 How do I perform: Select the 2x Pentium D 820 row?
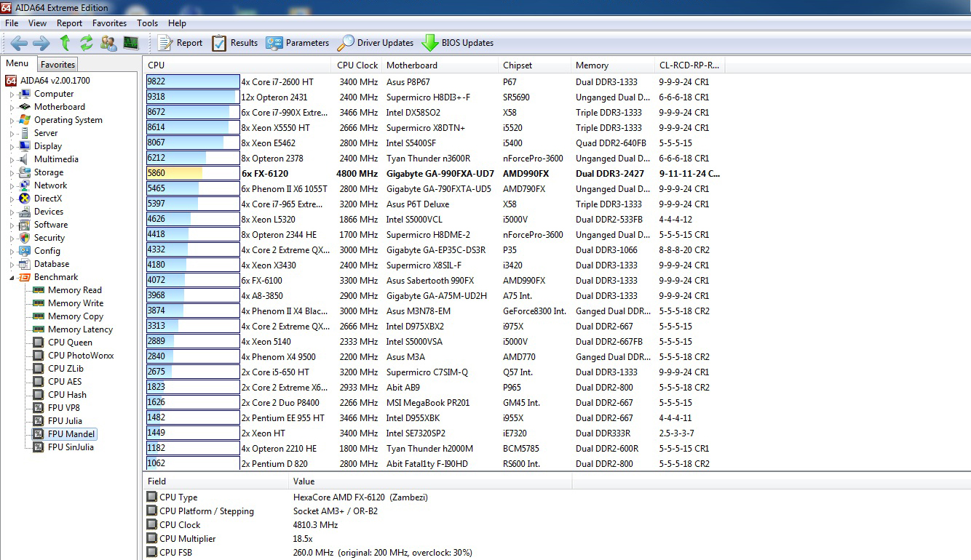(435, 464)
